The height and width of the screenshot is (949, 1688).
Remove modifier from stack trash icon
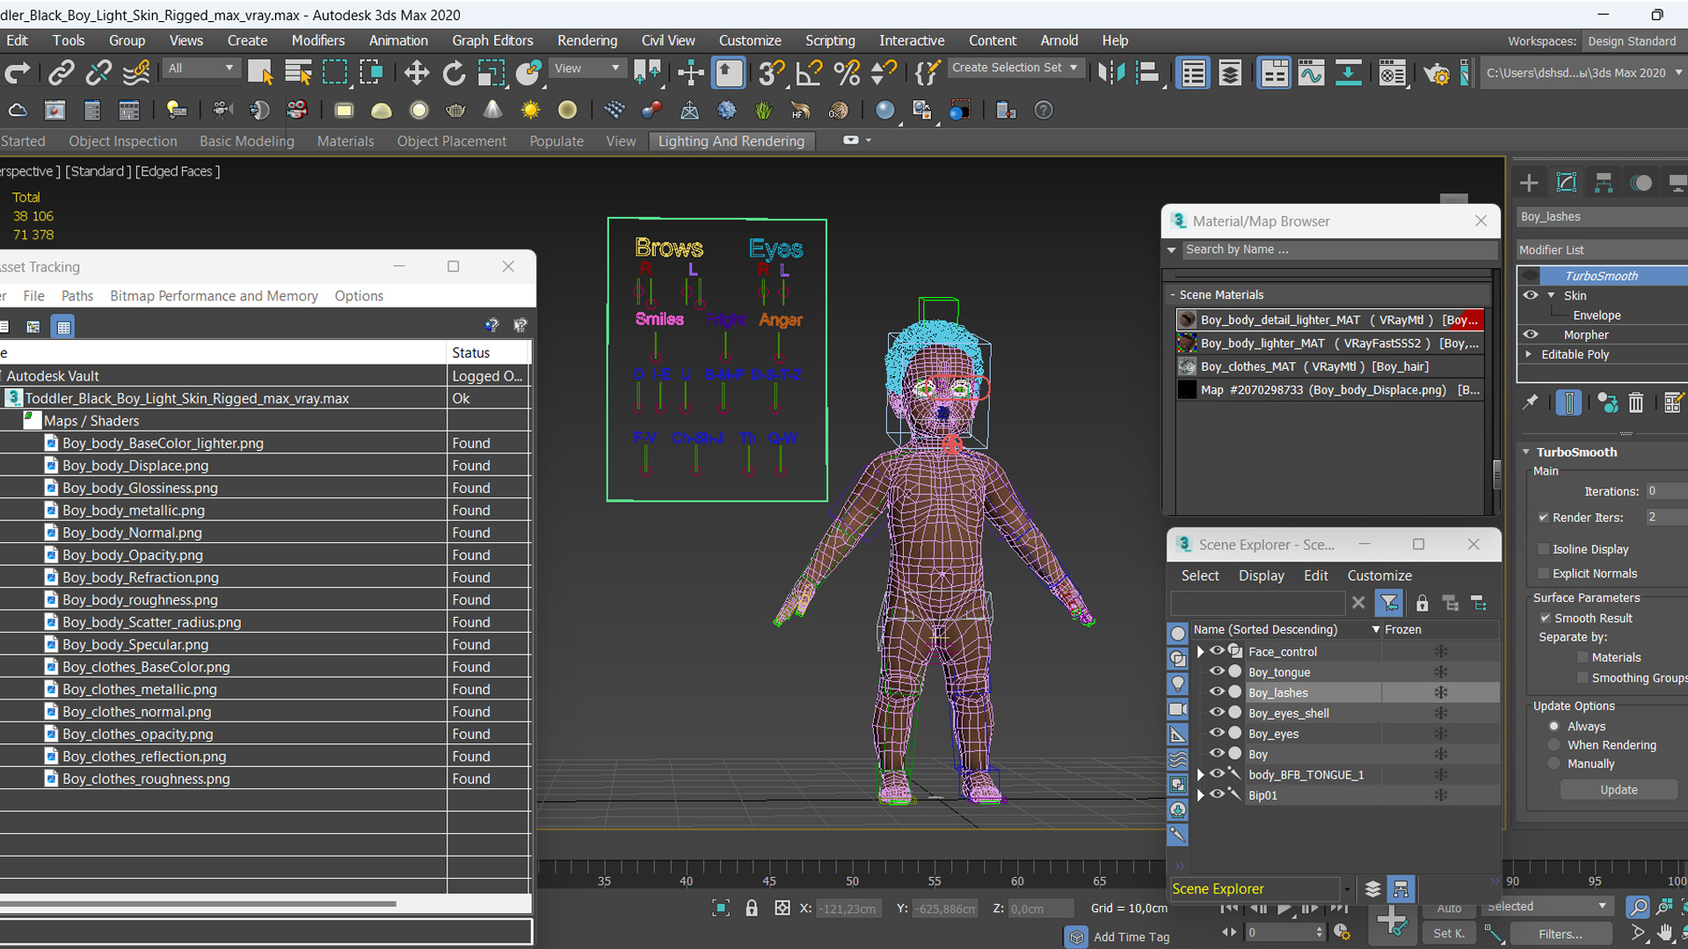point(1635,402)
